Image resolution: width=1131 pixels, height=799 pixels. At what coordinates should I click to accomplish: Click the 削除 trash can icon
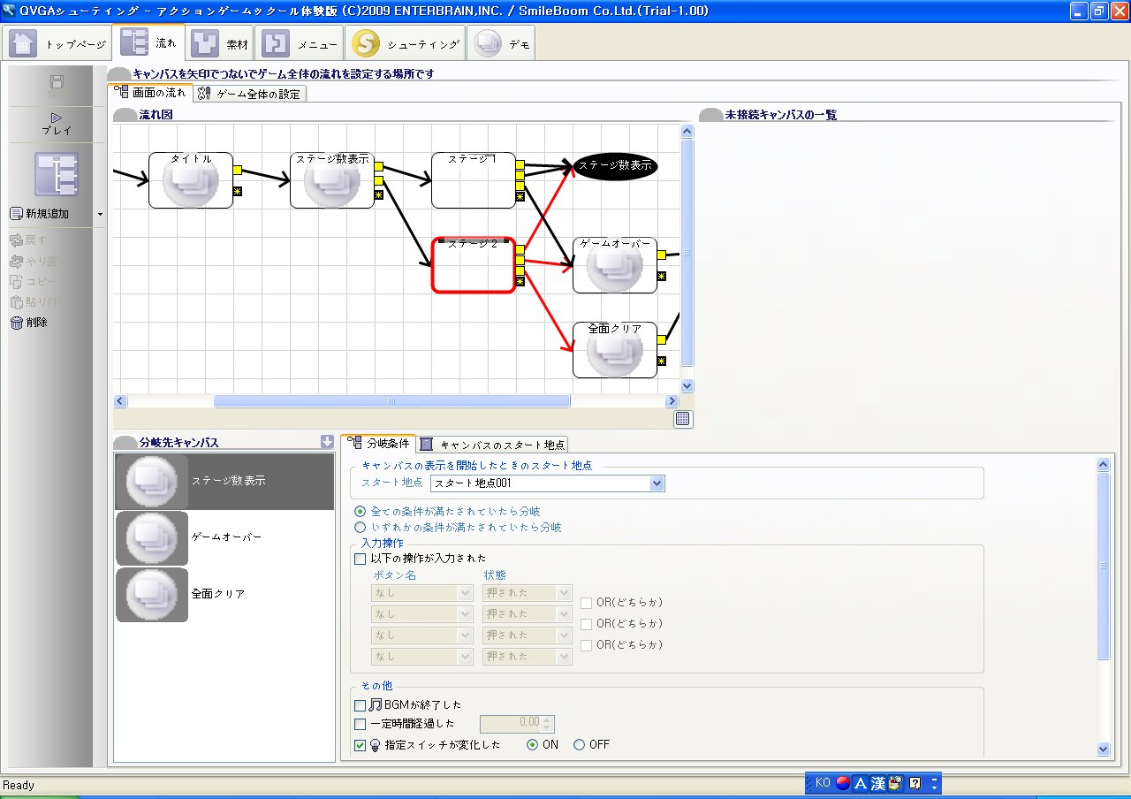[x=17, y=323]
